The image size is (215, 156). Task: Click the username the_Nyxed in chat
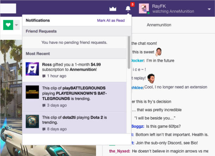(x=119, y=151)
